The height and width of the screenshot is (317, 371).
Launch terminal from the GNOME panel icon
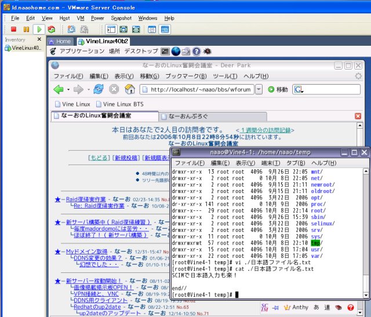coord(165,52)
